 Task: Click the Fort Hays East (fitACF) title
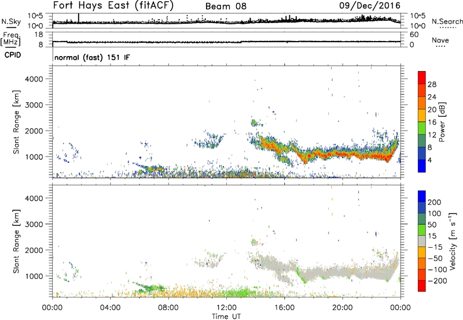113,5
